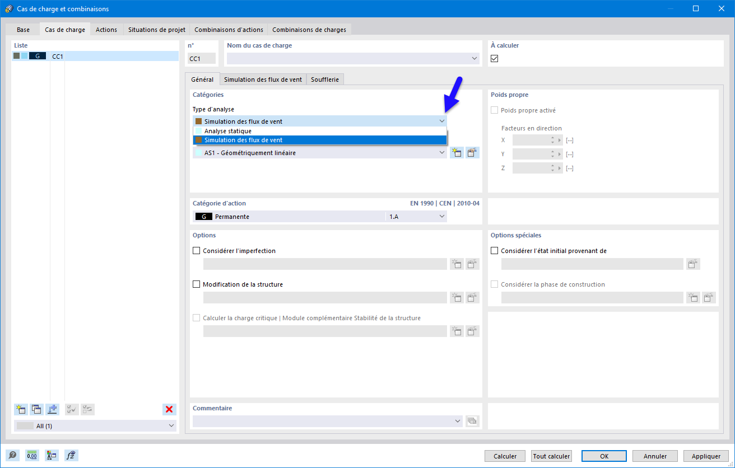The width and height of the screenshot is (735, 468).
Task: Tick Calculer la charge critique checkbox
Action: pos(196,318)
